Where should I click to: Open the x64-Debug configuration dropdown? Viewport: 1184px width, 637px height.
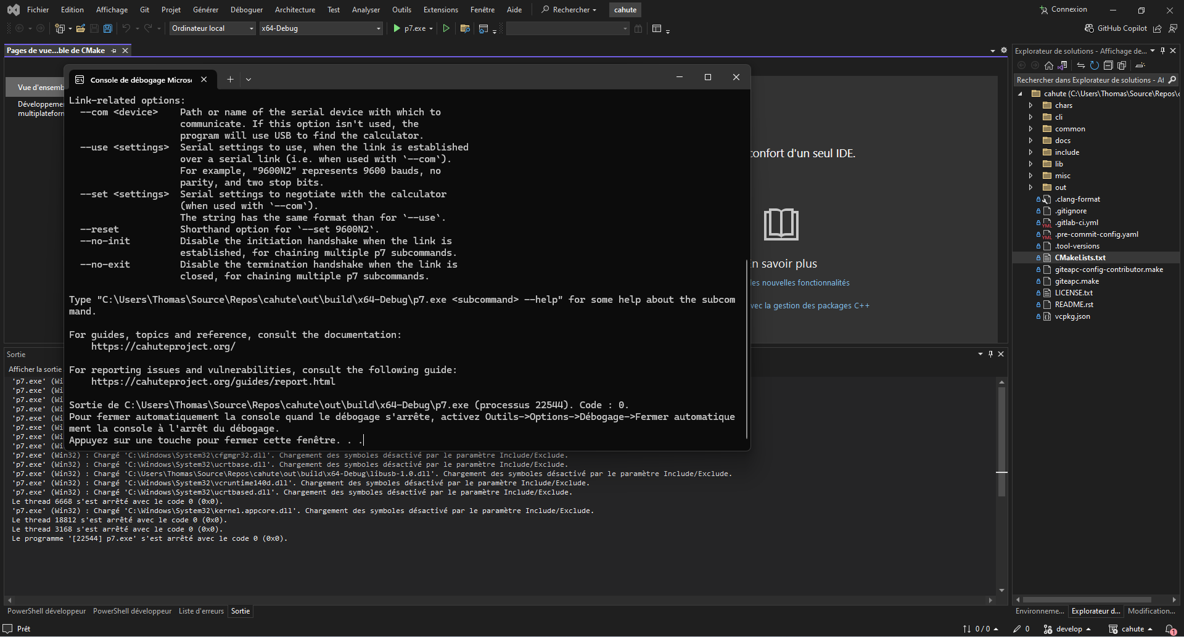coord(321,28)
